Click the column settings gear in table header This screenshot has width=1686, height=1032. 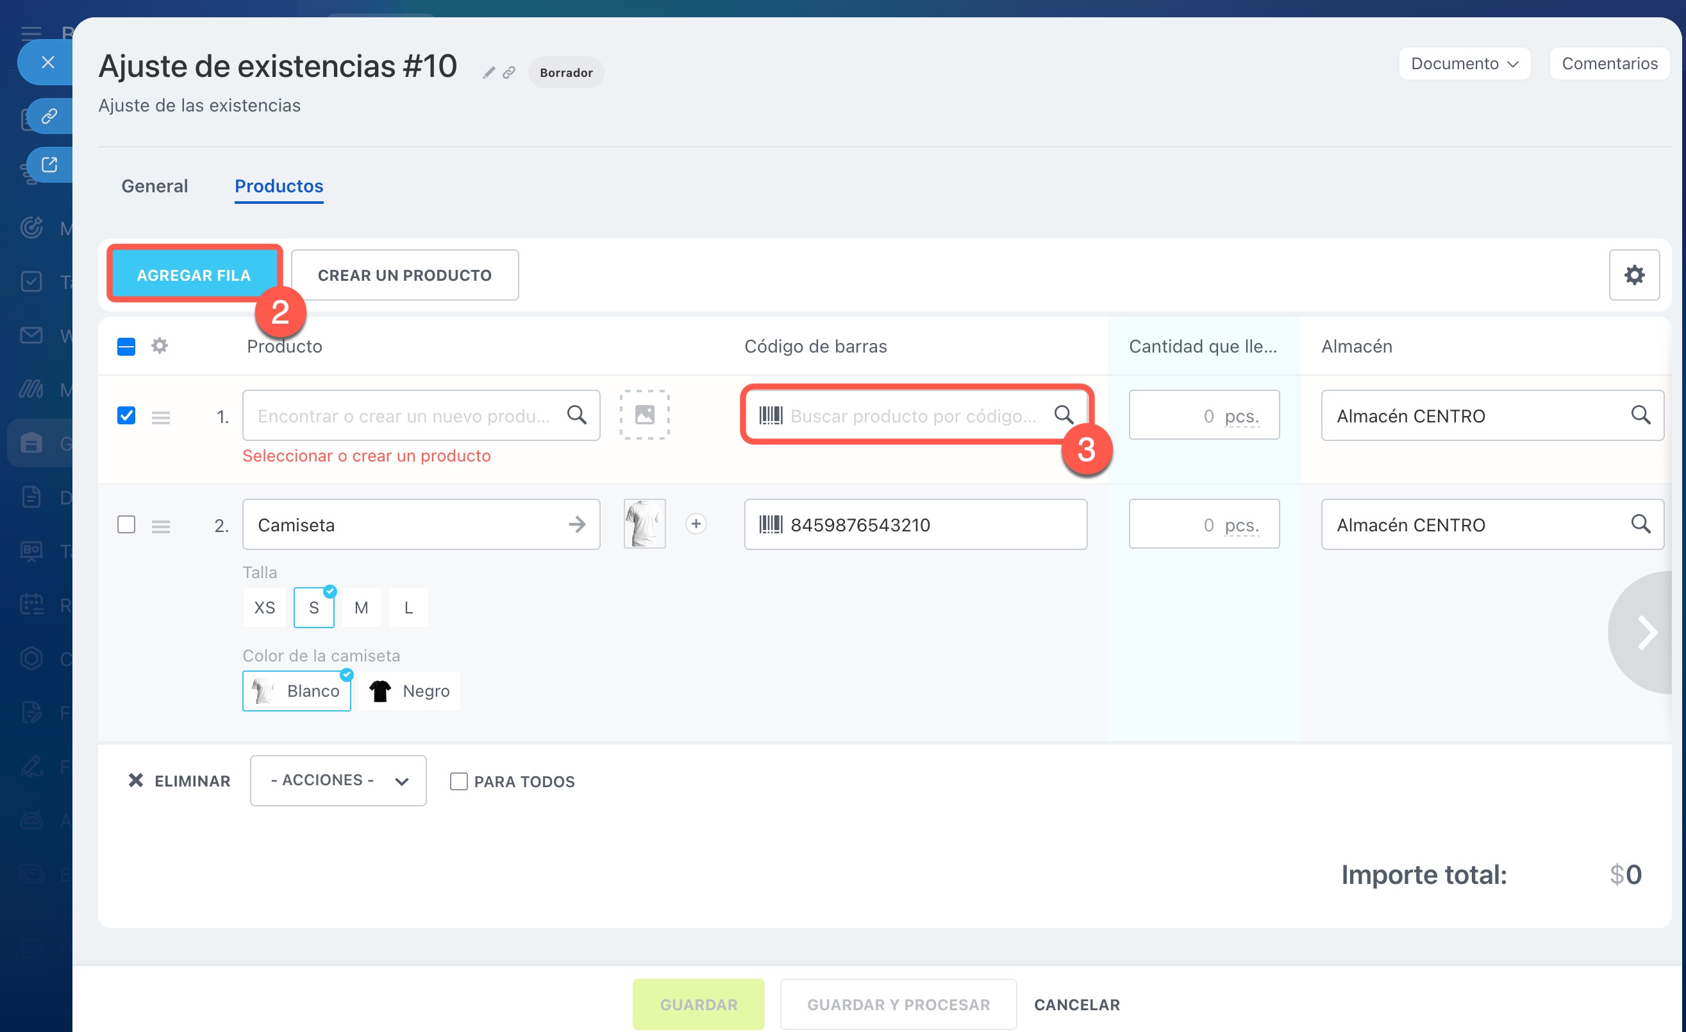click(x=160, y=345)
